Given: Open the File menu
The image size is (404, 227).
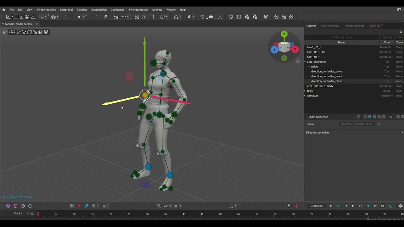Looking at the screenshot, I should (11, 10).
